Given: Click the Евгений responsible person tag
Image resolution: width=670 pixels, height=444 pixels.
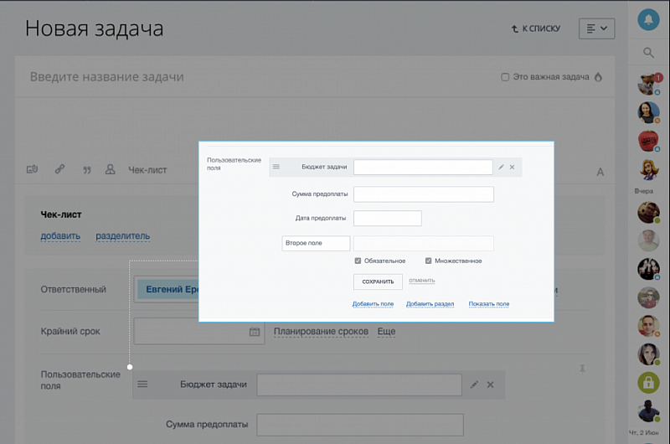Looking at the screenshot, I should pyautogui.click(x=168, y=289).
